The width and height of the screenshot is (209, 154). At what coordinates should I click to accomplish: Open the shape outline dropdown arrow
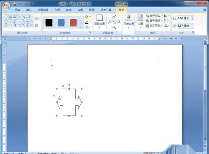(x=90, y=22)
